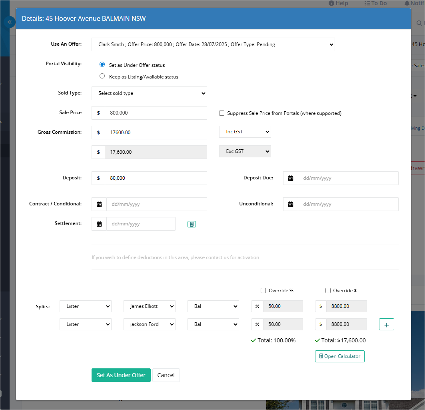Viewport: 425px width, 410px height.
Task: Open the Help menu item
Action: click(338, 3)
